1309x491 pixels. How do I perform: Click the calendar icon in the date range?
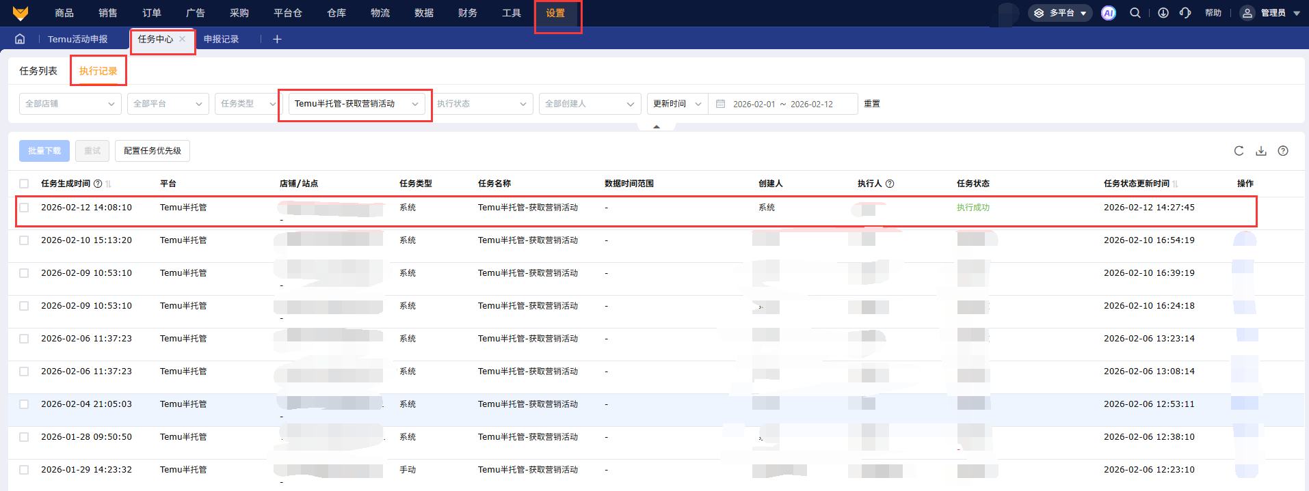[720, 104]
